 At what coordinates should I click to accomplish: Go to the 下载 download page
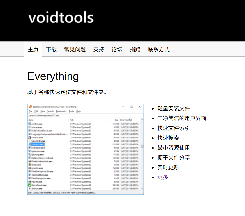[x=51, y=49]
